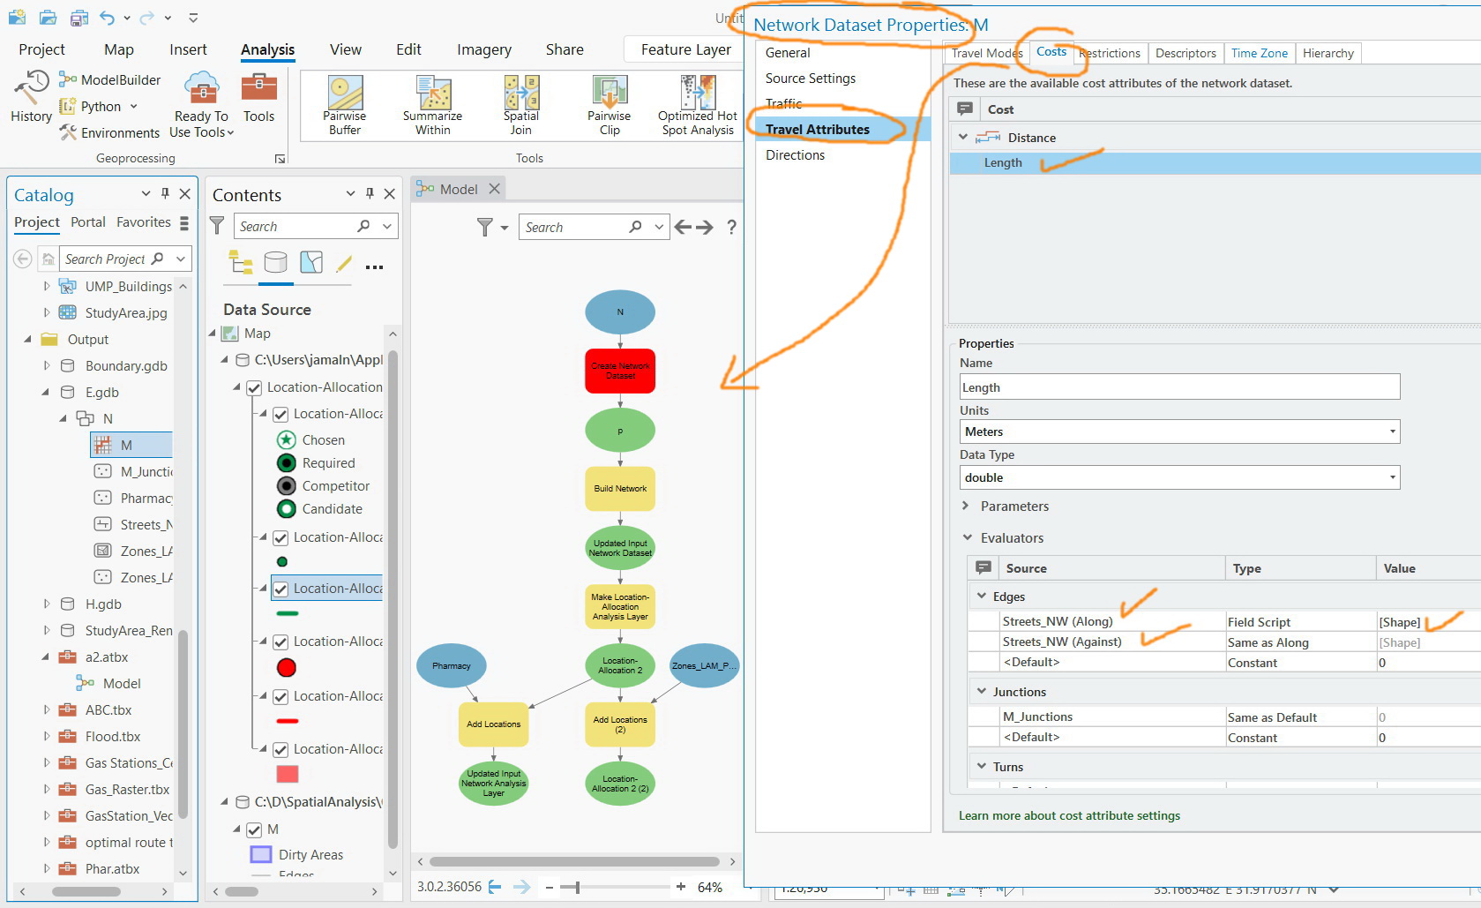
Task: Click the light red square layer symbol
Action: coord(287,774)
